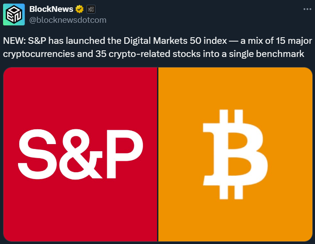Click the black divider between the image halves
This screenshot has width=315, height=244.
(x=157, y=153)
